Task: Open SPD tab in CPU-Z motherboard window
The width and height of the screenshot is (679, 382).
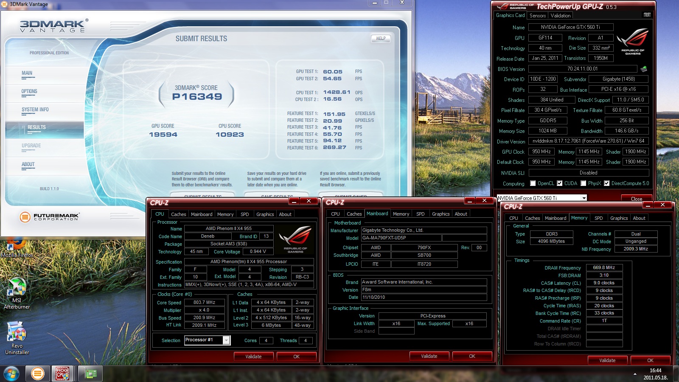Action: point(421,214)
